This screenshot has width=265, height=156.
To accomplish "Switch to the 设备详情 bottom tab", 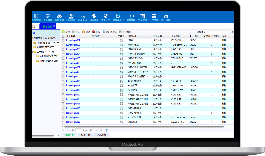I will (x=85, y=135).
